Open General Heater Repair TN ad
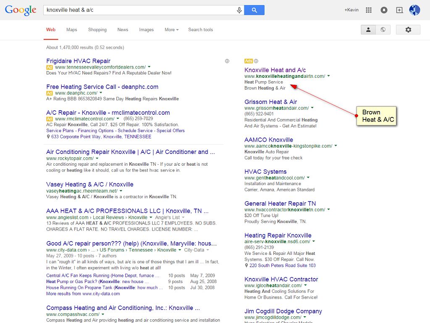The height and width of the screenshot is (323, 430). 280,204
